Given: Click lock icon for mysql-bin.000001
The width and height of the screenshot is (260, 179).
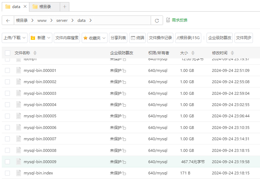Looking at the screenshot, I should point(124,71).
